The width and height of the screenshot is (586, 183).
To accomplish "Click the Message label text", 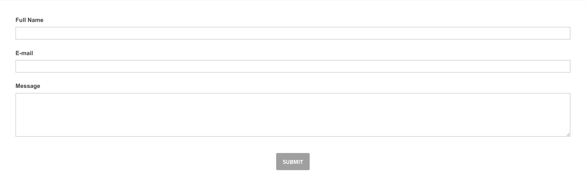I will [28, 86].
